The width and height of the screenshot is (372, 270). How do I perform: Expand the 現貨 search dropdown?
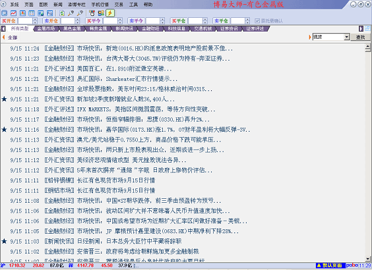(347, 37)
